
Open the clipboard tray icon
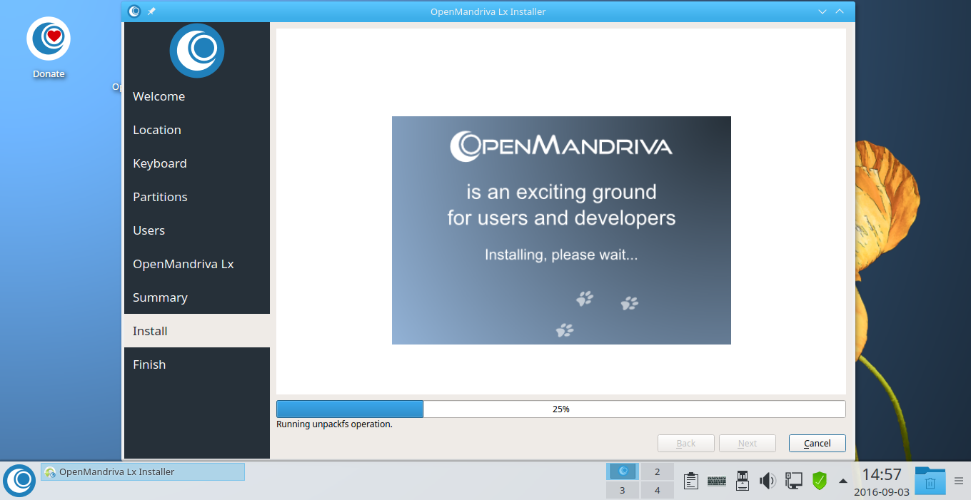coord(690,481)
